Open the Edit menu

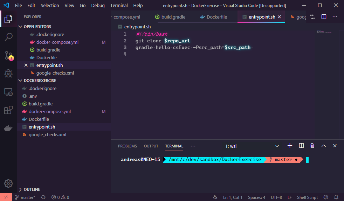pos(31,6)
